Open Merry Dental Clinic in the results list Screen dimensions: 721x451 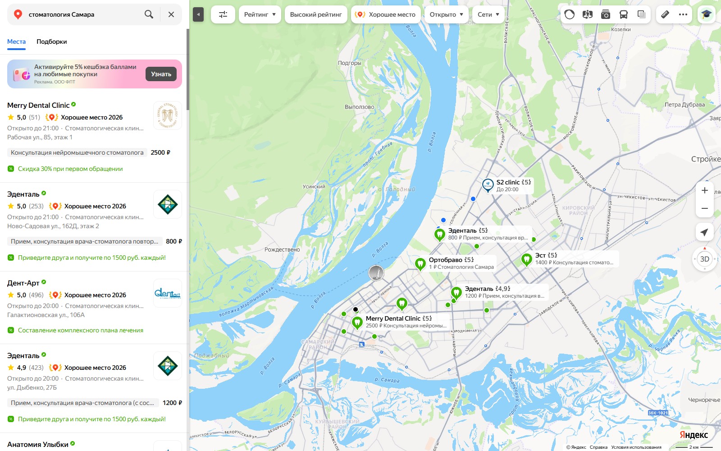pyautogui.click(x=38, y=105)
